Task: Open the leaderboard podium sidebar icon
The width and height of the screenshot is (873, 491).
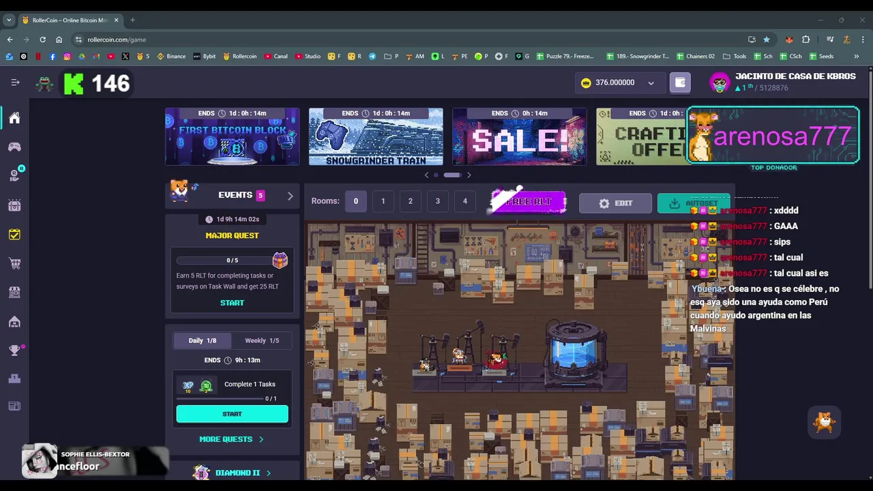Action: click(14, 378)
